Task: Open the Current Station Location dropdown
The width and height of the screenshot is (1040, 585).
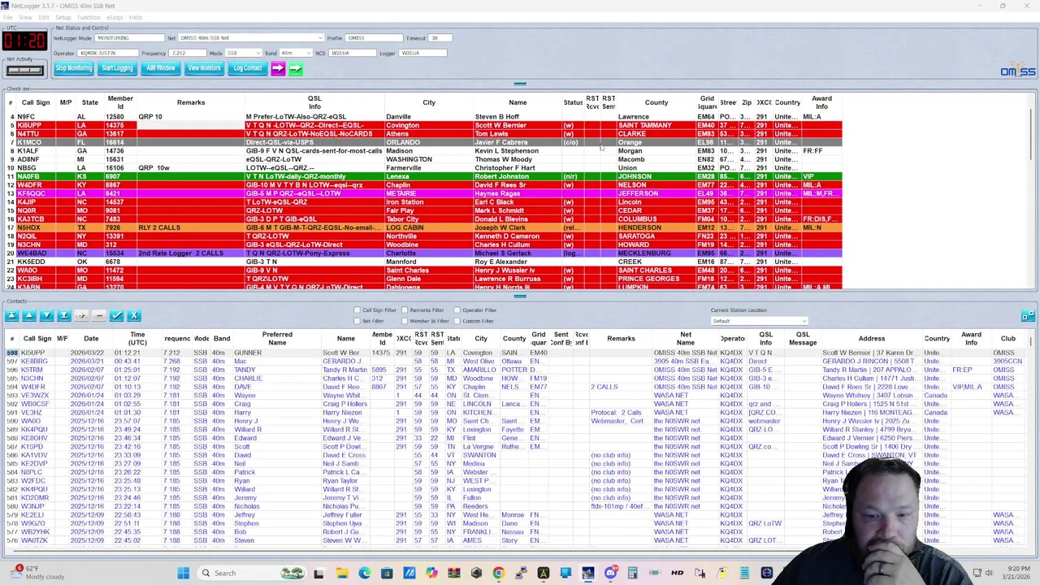Action: (x=759, y=321)
